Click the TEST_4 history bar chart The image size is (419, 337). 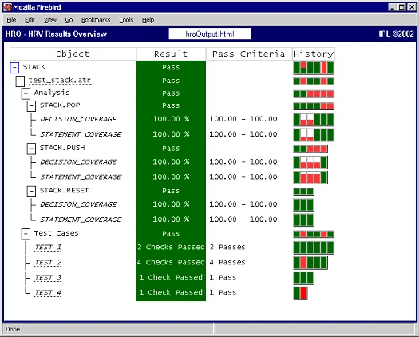[x=300, y=293]
